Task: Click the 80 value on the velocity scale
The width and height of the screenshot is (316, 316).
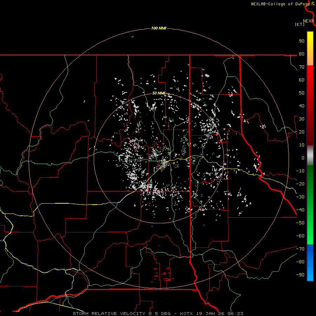Action: [x=302, y=54]
